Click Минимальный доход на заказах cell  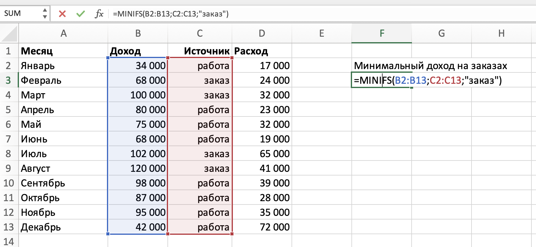tap(382, 66)
